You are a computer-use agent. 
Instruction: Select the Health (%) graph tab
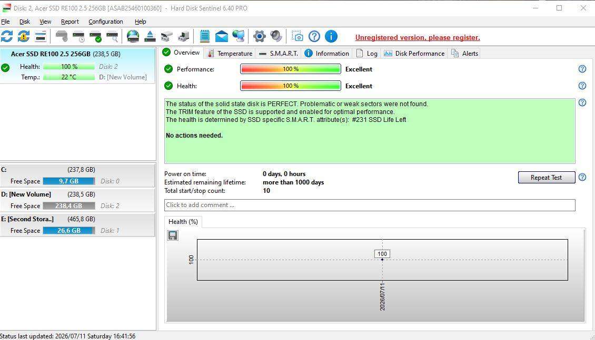tap(183, 221)
